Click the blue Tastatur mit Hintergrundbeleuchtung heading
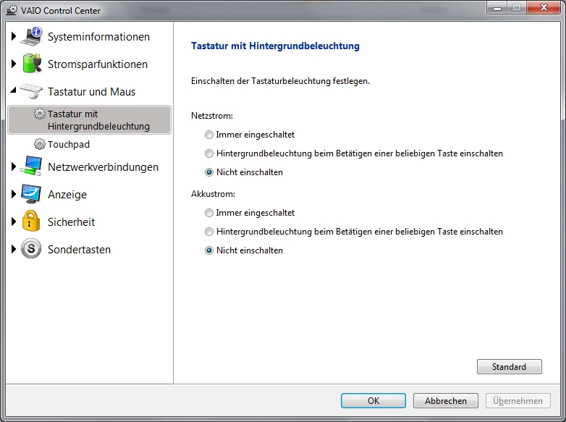This screenshot has width=566, height=422. 275,46
